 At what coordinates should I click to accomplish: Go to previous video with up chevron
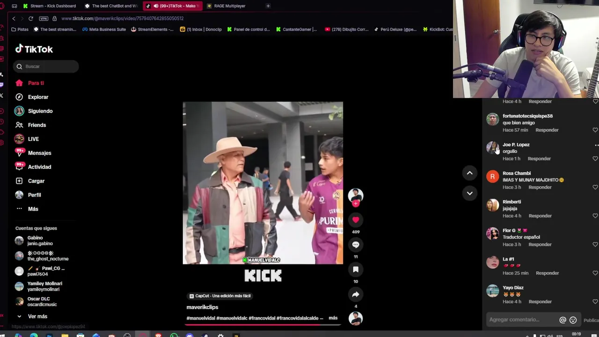pos(469,173)
